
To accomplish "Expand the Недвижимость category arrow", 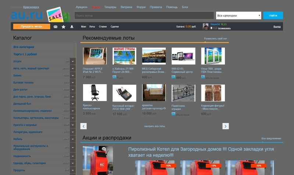I will point(73,156).
